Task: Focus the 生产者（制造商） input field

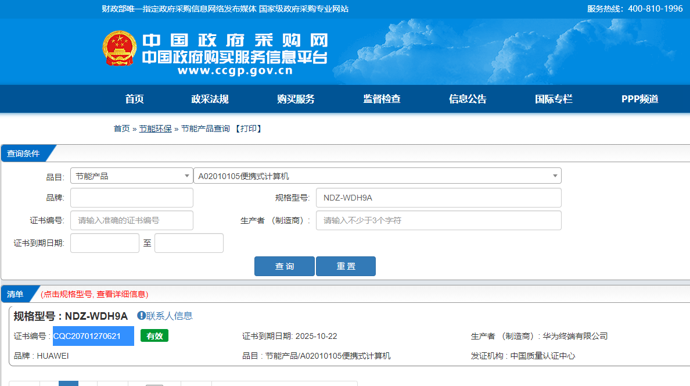Action: 439,220
